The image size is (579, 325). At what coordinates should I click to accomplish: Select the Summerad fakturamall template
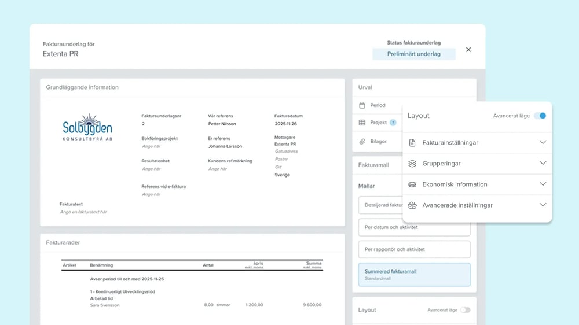coord(414,274)
